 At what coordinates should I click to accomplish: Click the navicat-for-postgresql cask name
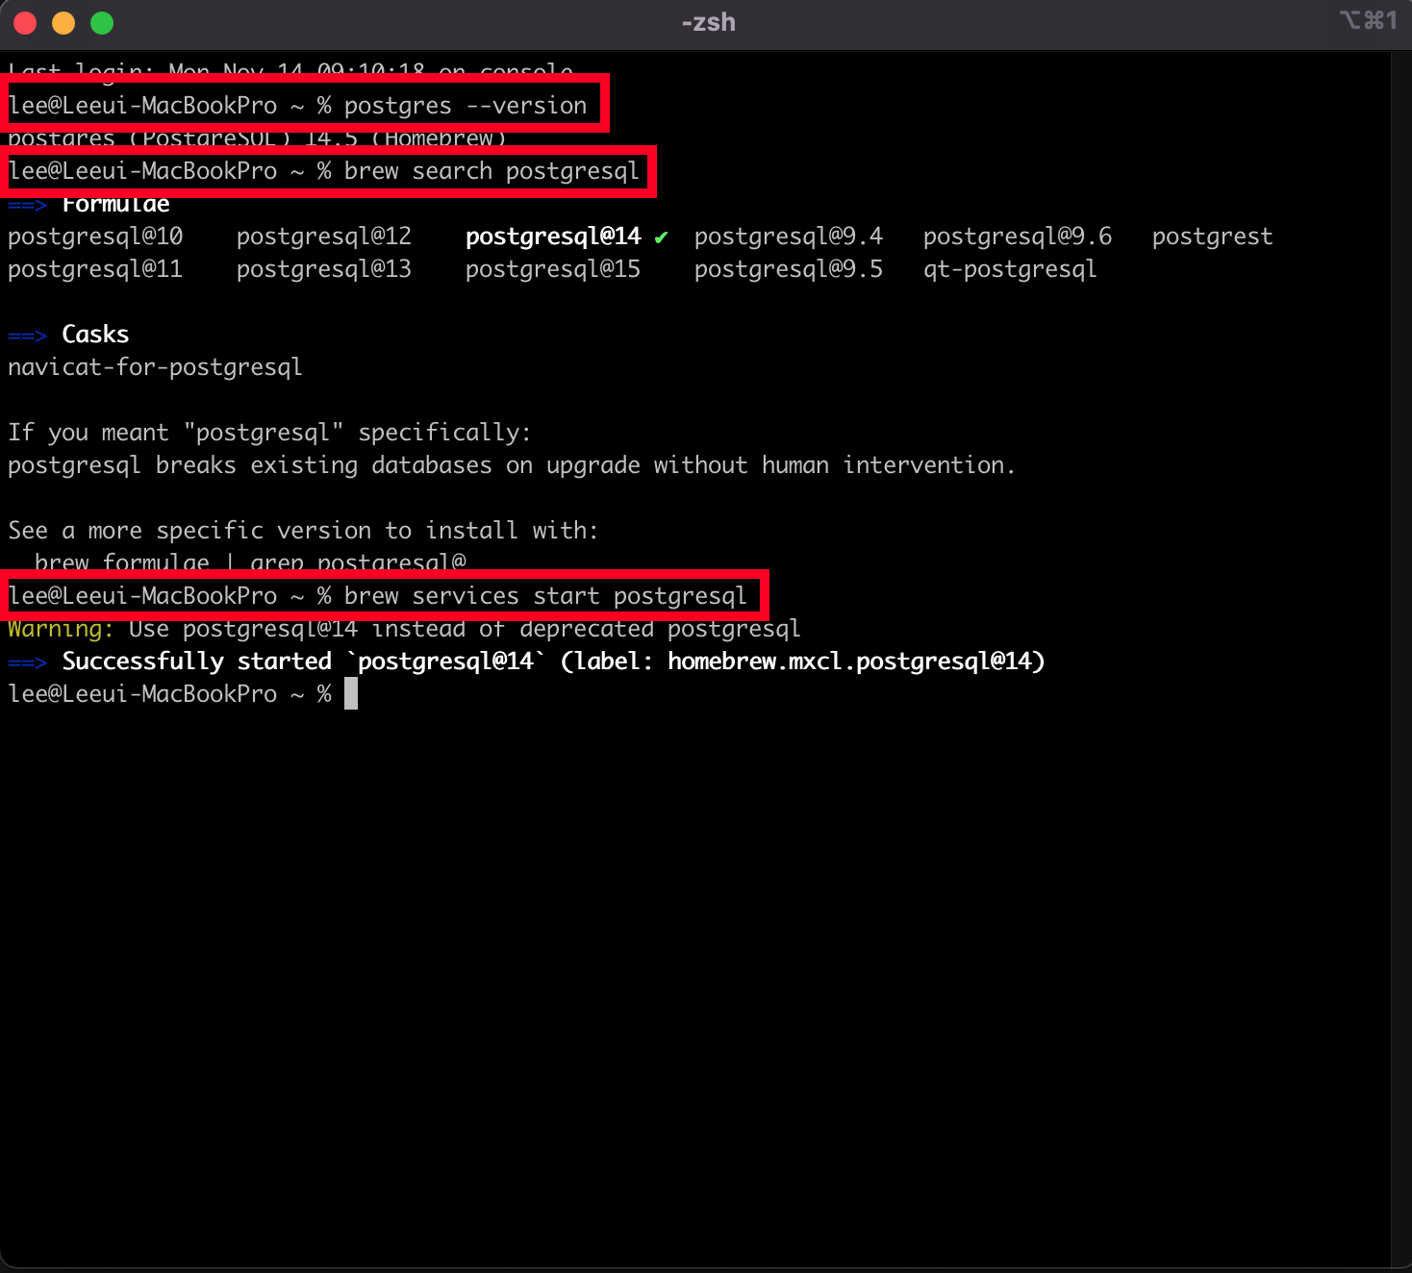[x=155, y=367]
